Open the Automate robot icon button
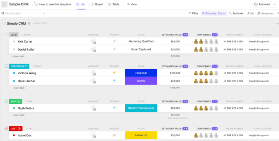Screen dimensions: 279x141 [x=256, y=4]
